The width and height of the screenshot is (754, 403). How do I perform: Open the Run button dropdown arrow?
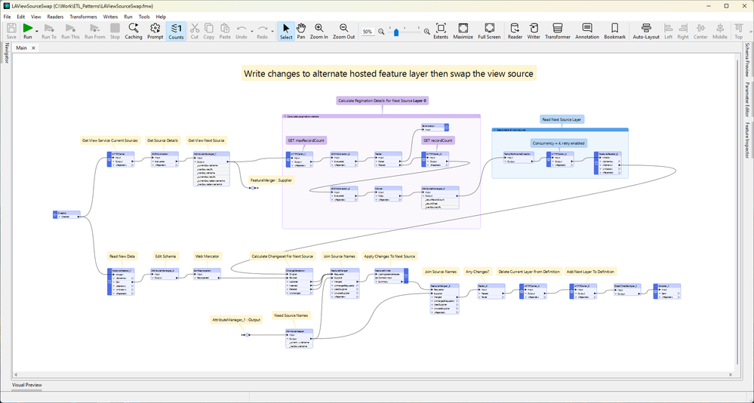point(37,31)
